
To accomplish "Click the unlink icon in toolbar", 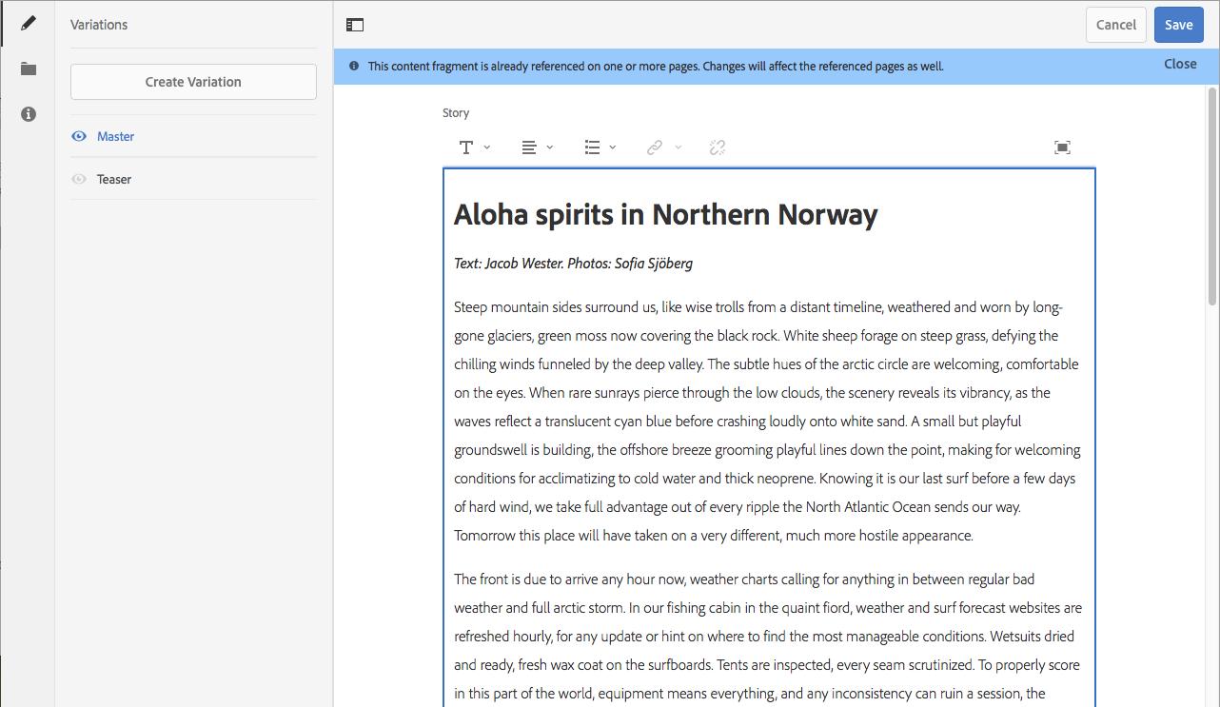I will pyautogui.click(x=718, y=147).
